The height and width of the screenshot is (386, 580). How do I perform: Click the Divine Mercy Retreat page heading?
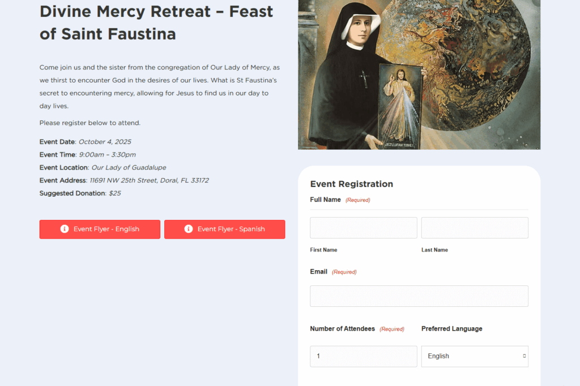pyautogui.click(x=156, y=22)
